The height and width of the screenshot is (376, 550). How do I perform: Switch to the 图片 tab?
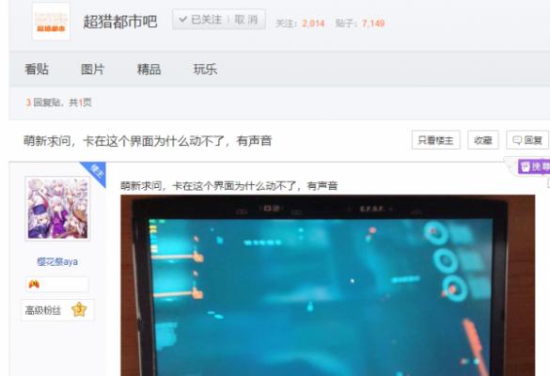(x=93, y=70)
